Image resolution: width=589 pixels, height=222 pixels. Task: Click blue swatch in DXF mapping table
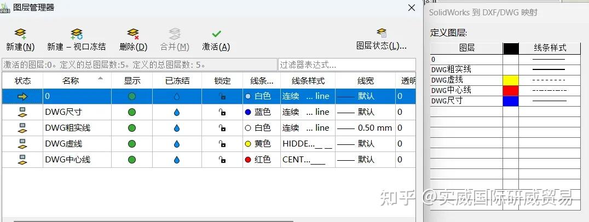[x=511, y=101]
